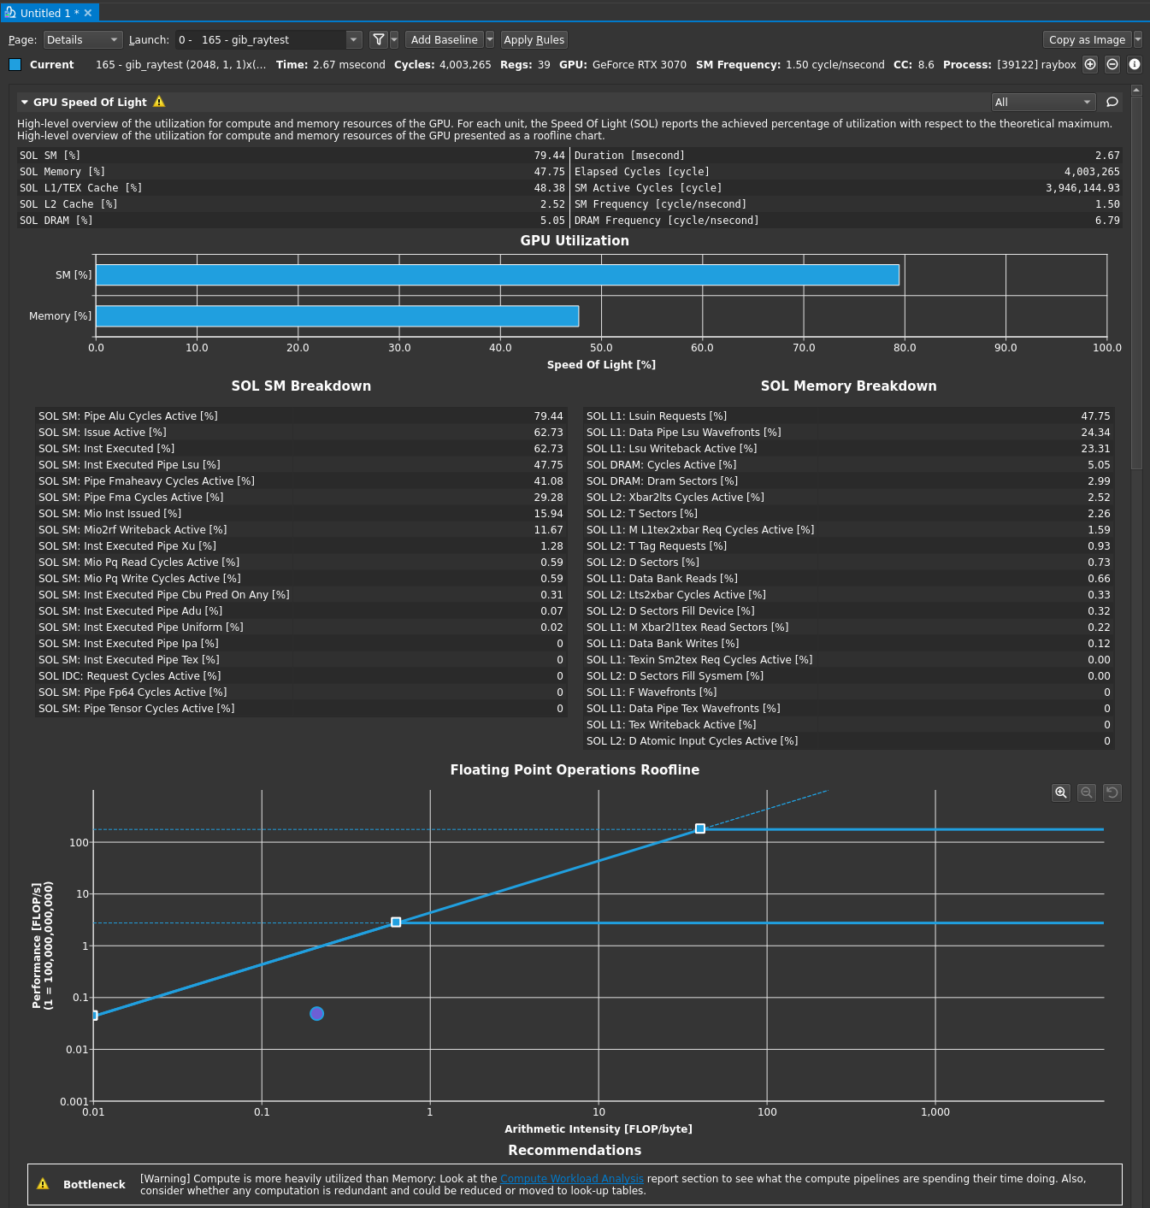Select 'SOL L1: Data Bank Reads [%]'
The width and height of the screenshot is (1150, 1208).
(849, 579)
